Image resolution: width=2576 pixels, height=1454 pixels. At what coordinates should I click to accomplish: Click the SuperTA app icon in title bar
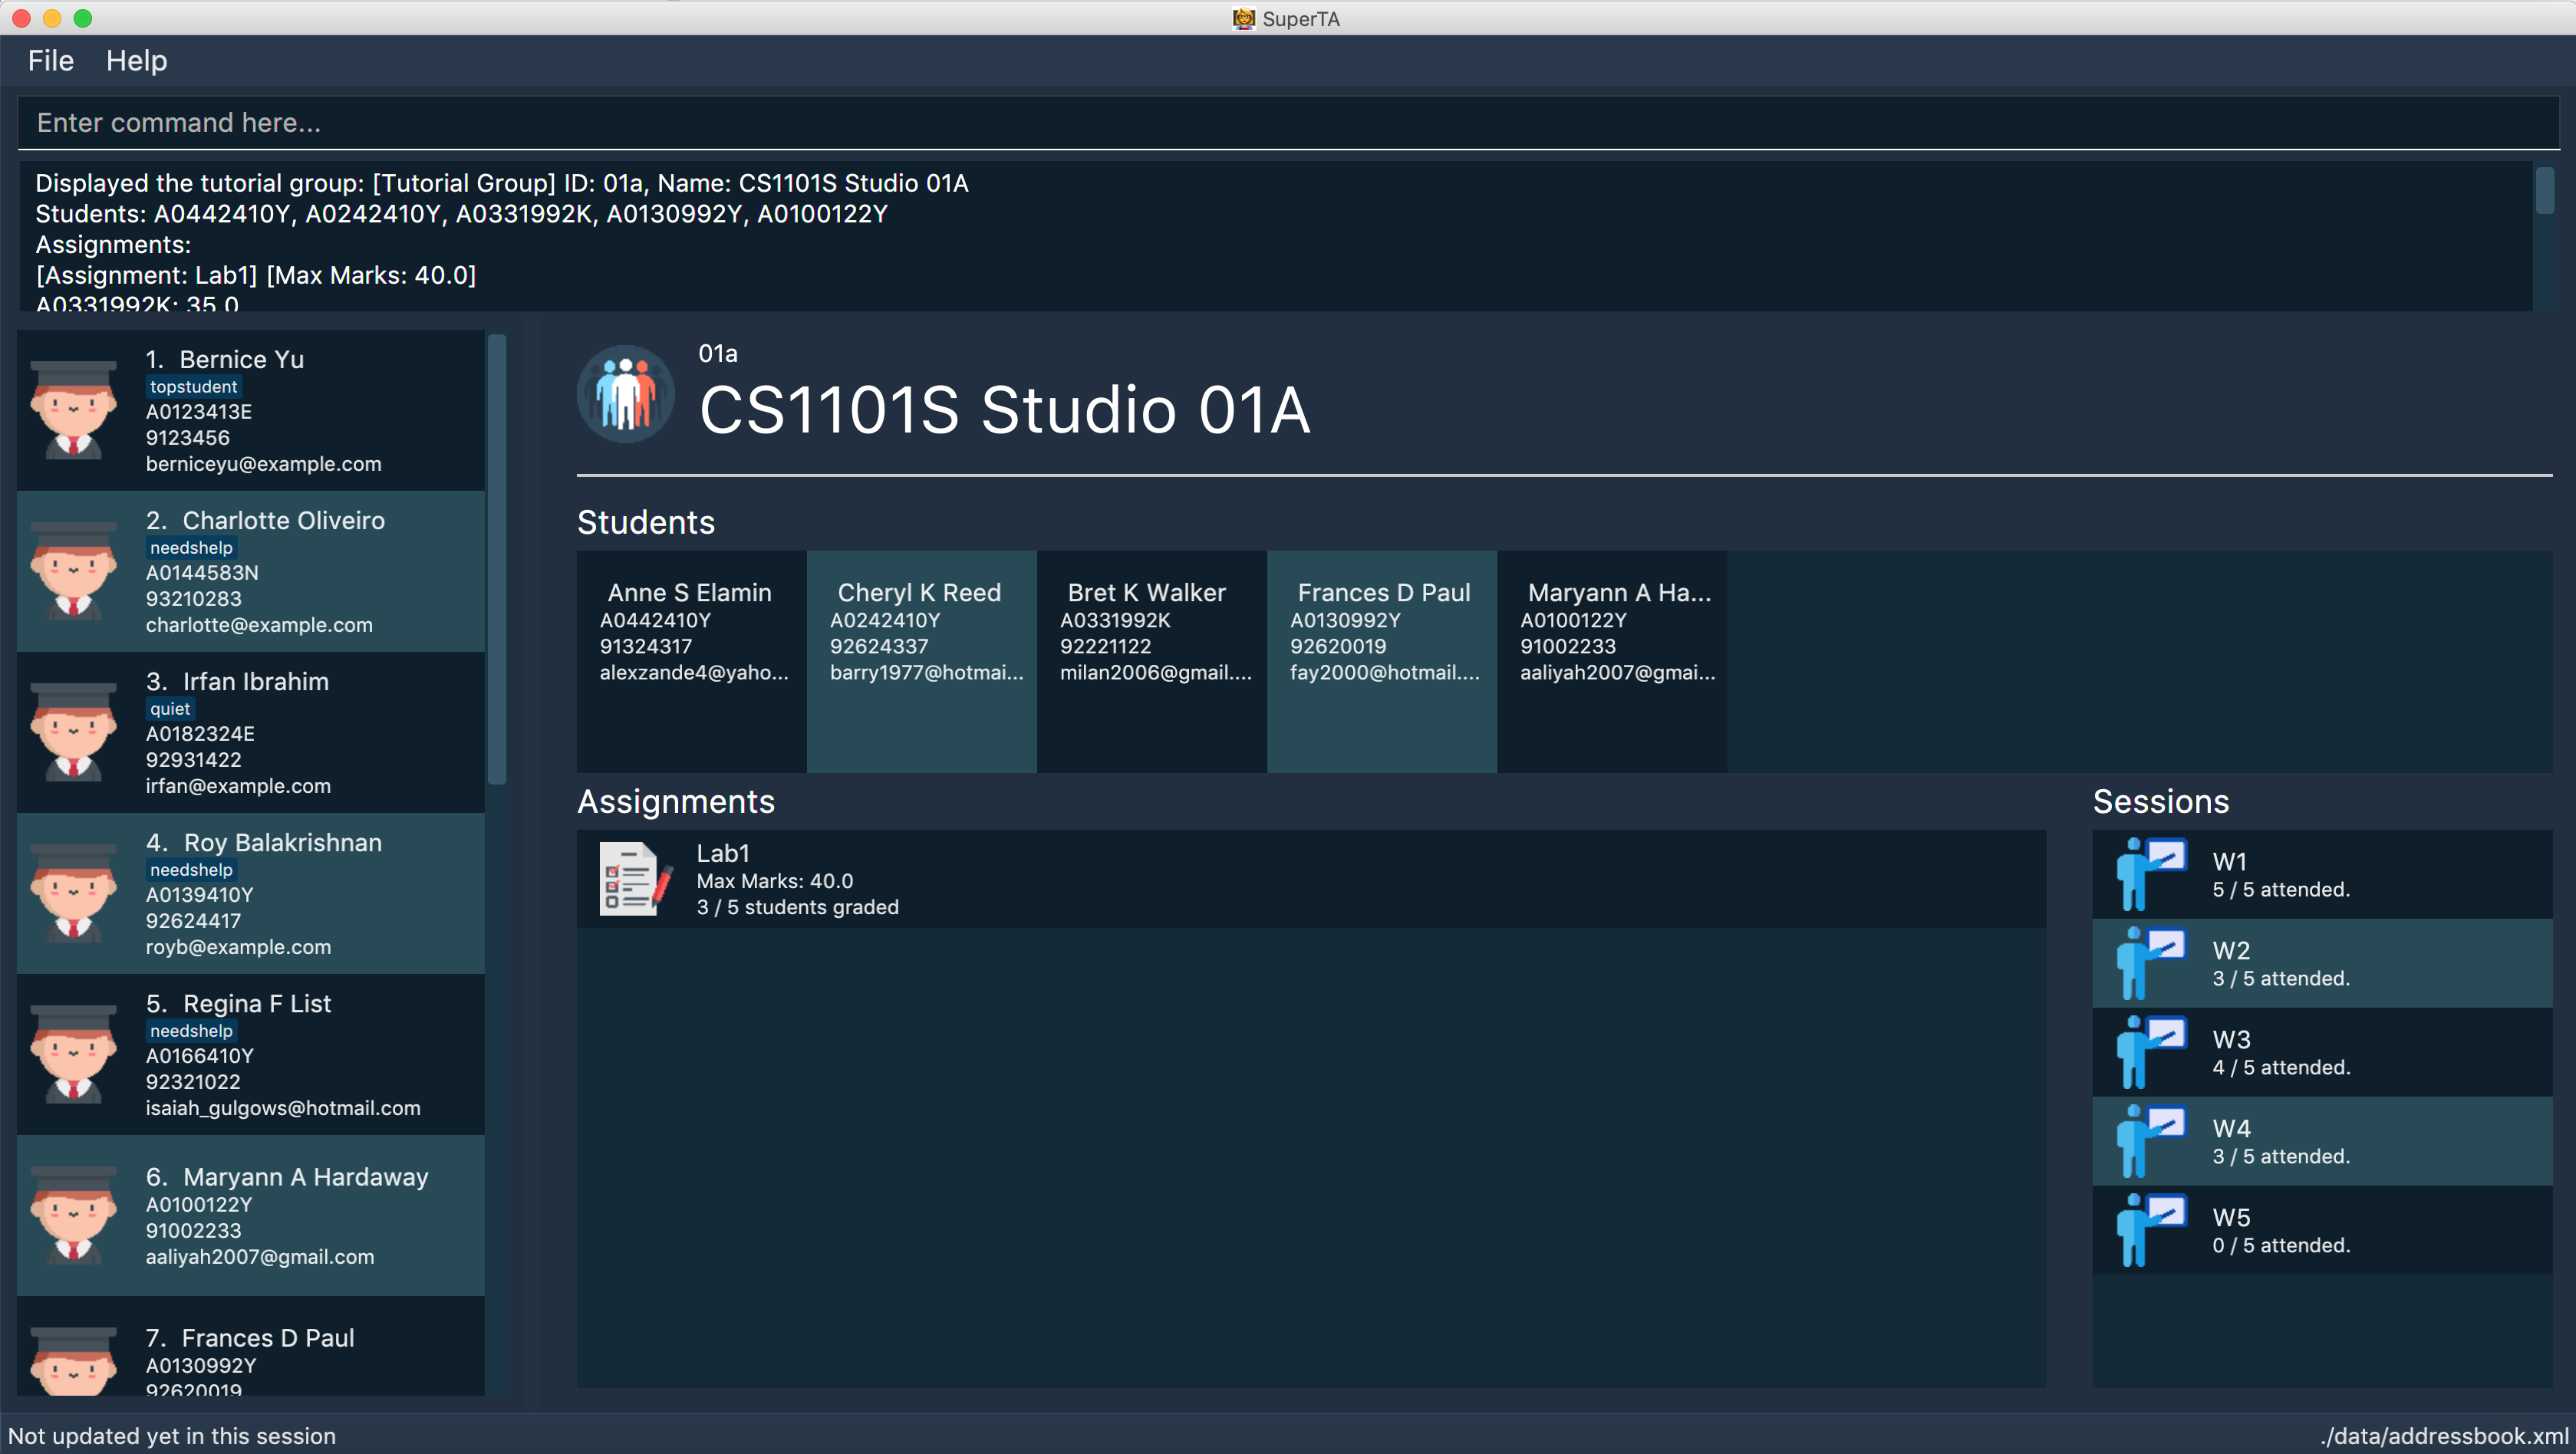click(1243, 18)
